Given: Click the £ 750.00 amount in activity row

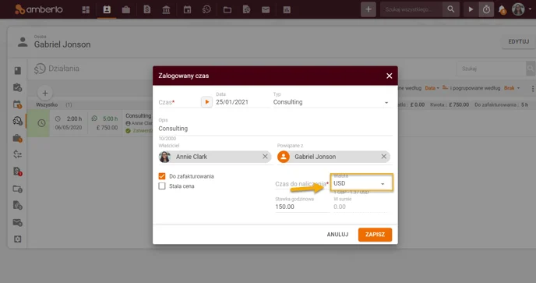Looking at the screenshot, I should 107,127.
